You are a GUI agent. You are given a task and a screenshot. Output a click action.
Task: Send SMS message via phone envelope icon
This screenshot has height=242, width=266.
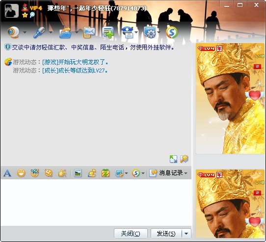point(89,32)
